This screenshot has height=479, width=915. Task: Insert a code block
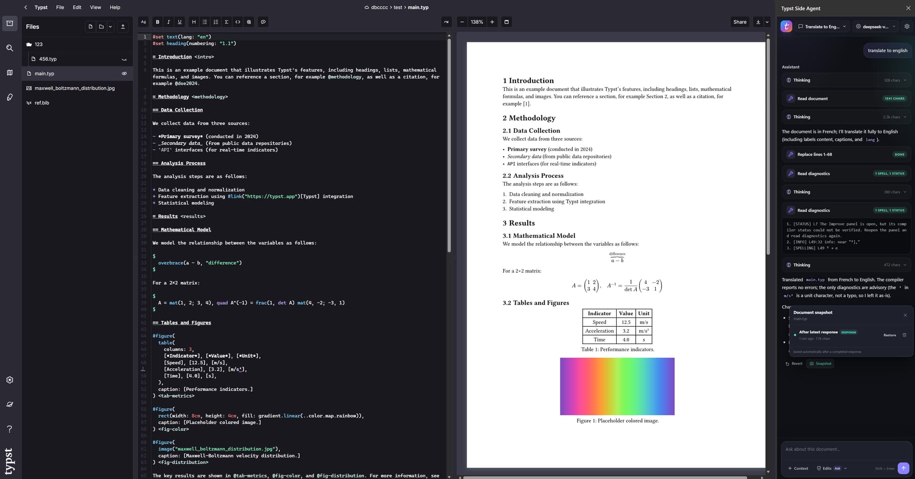[238, 22]
